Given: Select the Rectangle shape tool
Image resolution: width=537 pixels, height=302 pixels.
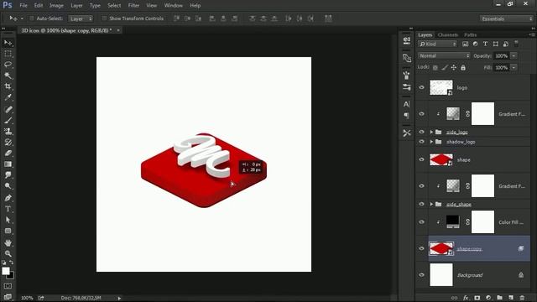Looking at the screenshot, I should 8,232.
